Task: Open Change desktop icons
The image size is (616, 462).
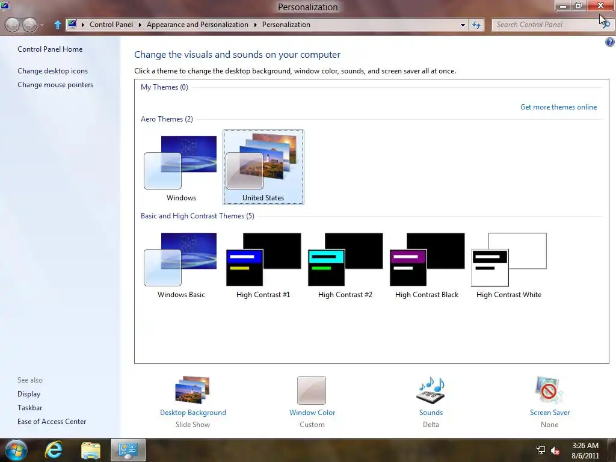Action: coord(53,71)
